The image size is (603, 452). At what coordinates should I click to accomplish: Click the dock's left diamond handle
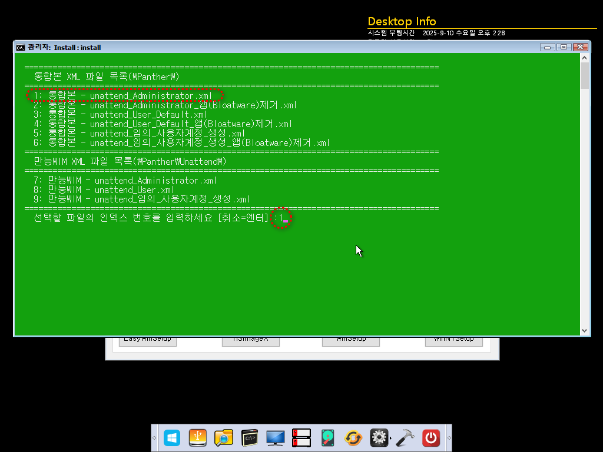(x=154, y=438)
